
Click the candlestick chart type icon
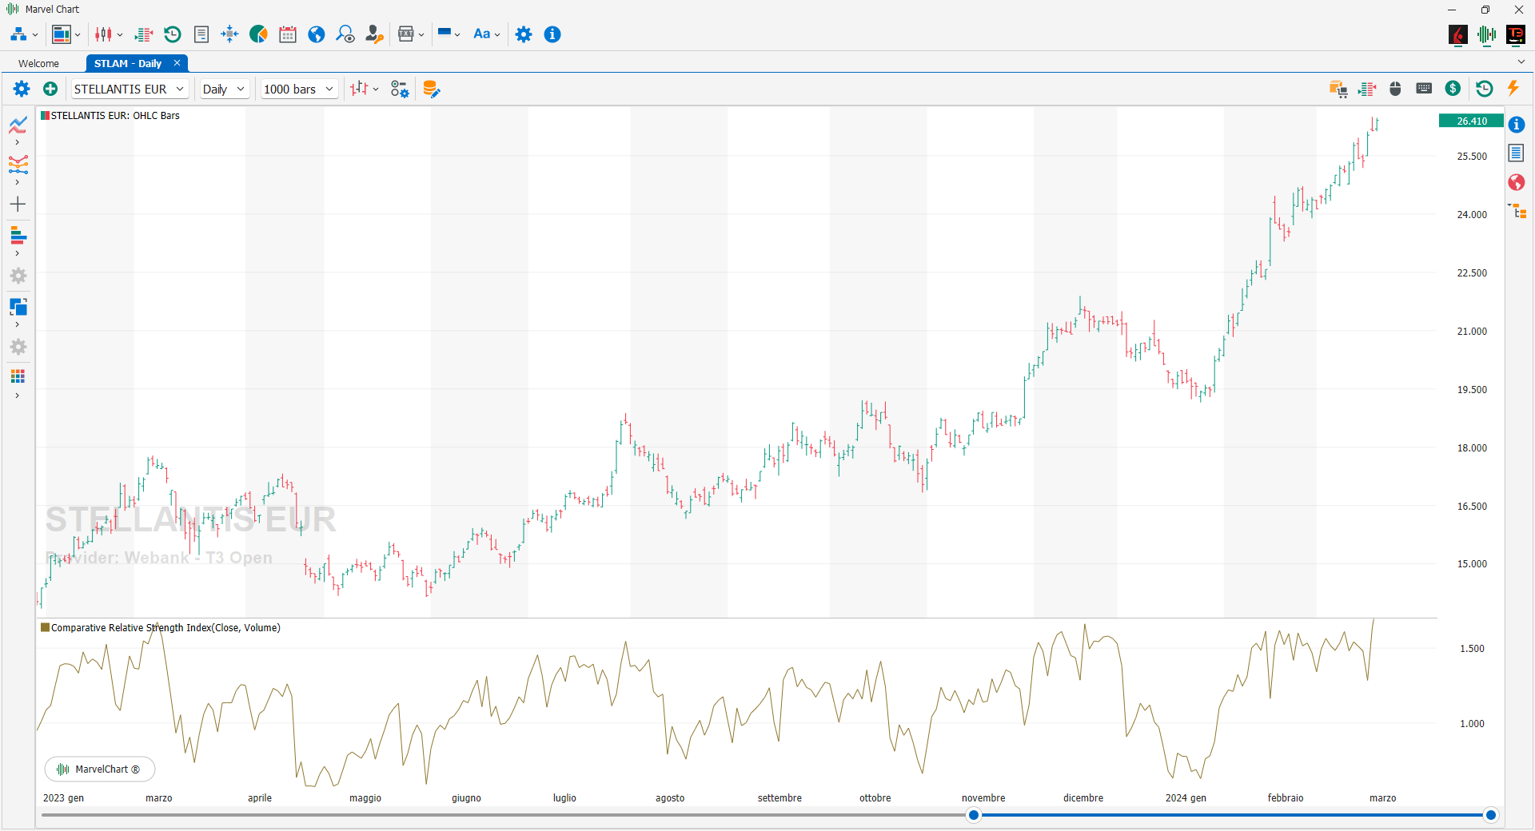click(103, 34)
